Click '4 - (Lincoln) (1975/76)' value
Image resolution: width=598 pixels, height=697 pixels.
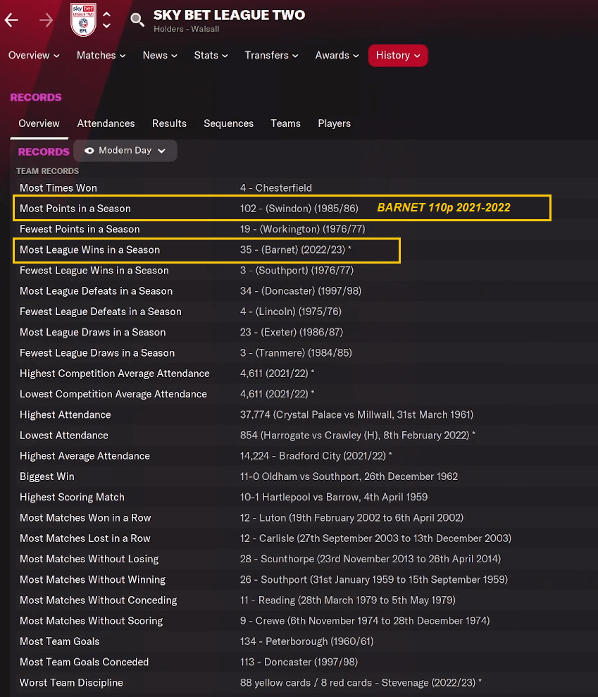click(291, 312)
